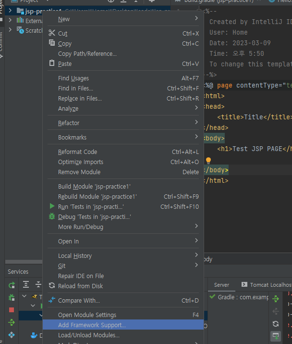
Task: Expand Scratches and Consoles node
Action: [10, 30]
